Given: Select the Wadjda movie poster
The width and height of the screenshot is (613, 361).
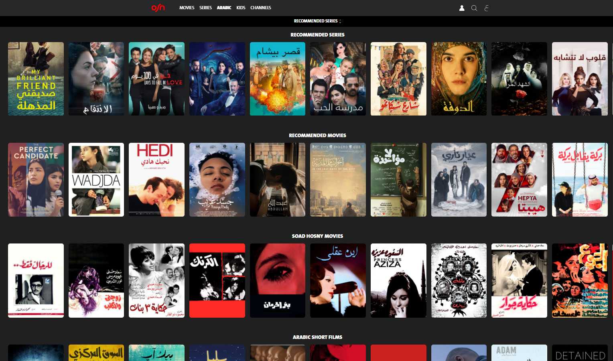Looking at the screenshot, I should [96, 180].
